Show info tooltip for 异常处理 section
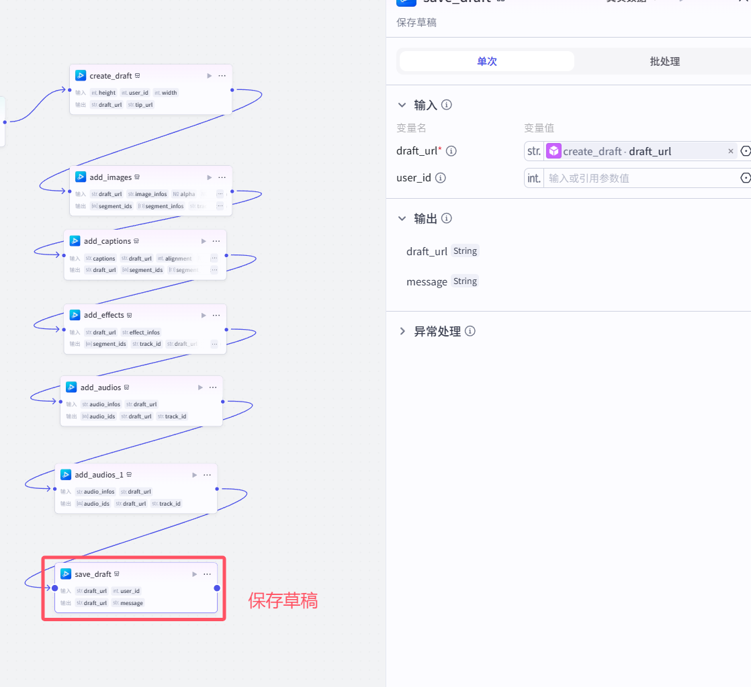The height and width of the screenshot is (687, 751). click(x=470, y=331)
